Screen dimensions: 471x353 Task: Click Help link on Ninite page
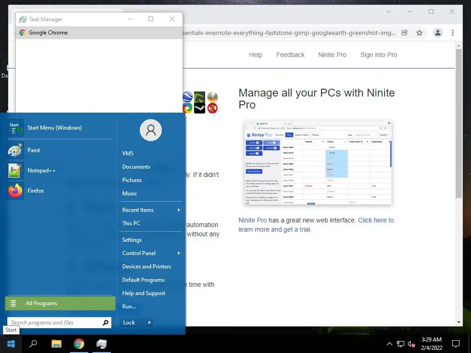click(x=256, y=55)
